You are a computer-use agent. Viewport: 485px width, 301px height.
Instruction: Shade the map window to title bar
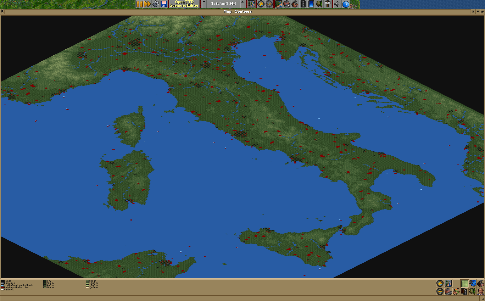pos(473,11)
